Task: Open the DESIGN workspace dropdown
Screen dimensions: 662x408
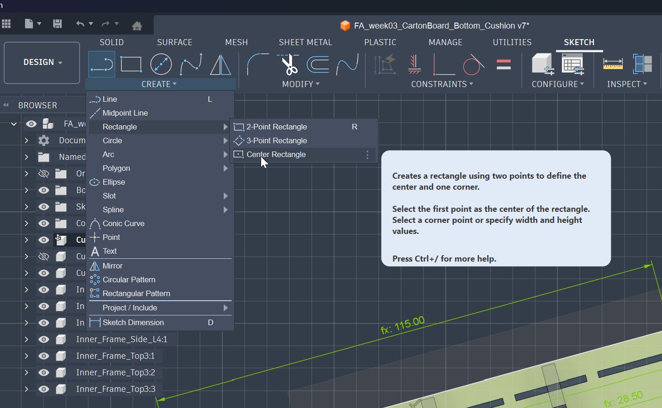Action: point(42,63)
